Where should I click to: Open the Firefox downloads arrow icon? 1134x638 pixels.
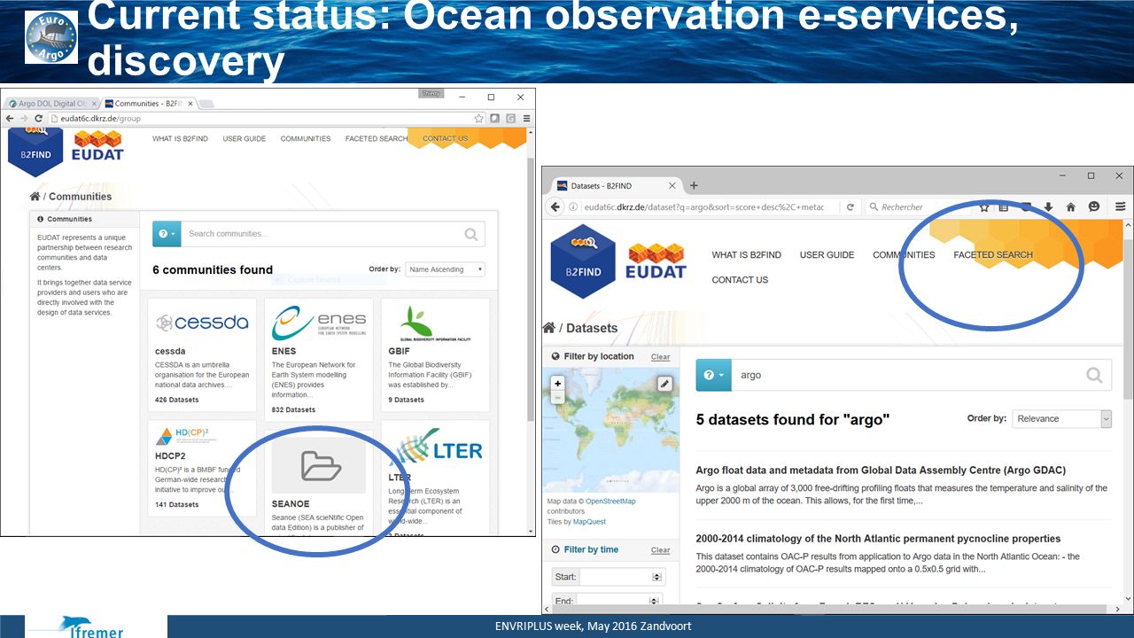pyautogui.click(x=1049, y=207)
